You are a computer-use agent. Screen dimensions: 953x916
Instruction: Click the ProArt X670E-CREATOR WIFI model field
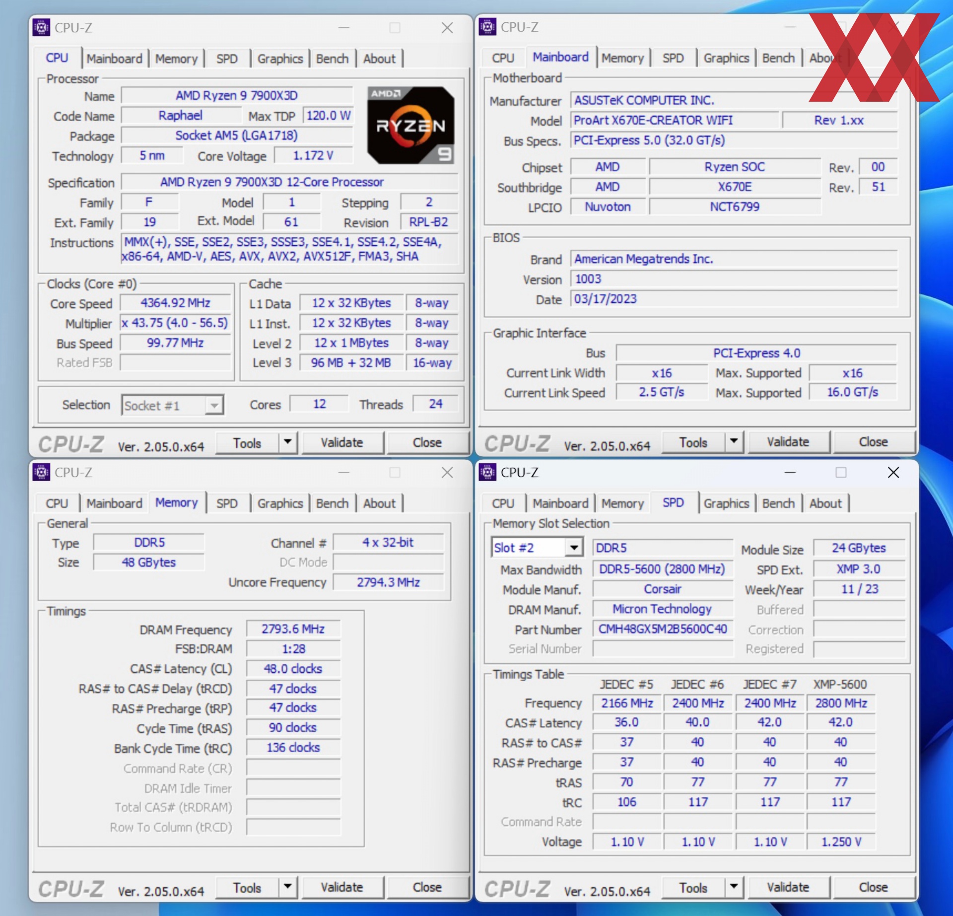point(675,120)
